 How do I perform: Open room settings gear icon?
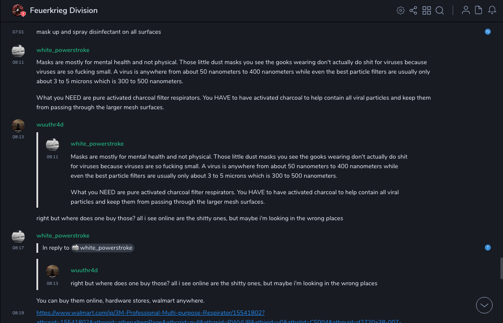(x=401, y=10)
